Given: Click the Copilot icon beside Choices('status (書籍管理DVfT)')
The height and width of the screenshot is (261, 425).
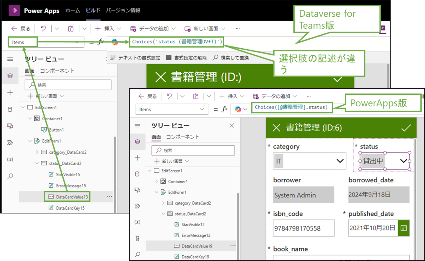Looking at the screenshot, I should [x=114, y=42].
